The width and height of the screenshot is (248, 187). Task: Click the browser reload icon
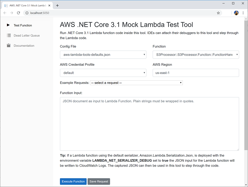pyautogui.click(x=18, y=13)
